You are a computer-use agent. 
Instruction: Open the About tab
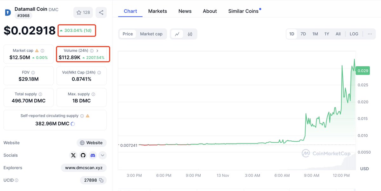pyautogui.click(x=210, y=11)
